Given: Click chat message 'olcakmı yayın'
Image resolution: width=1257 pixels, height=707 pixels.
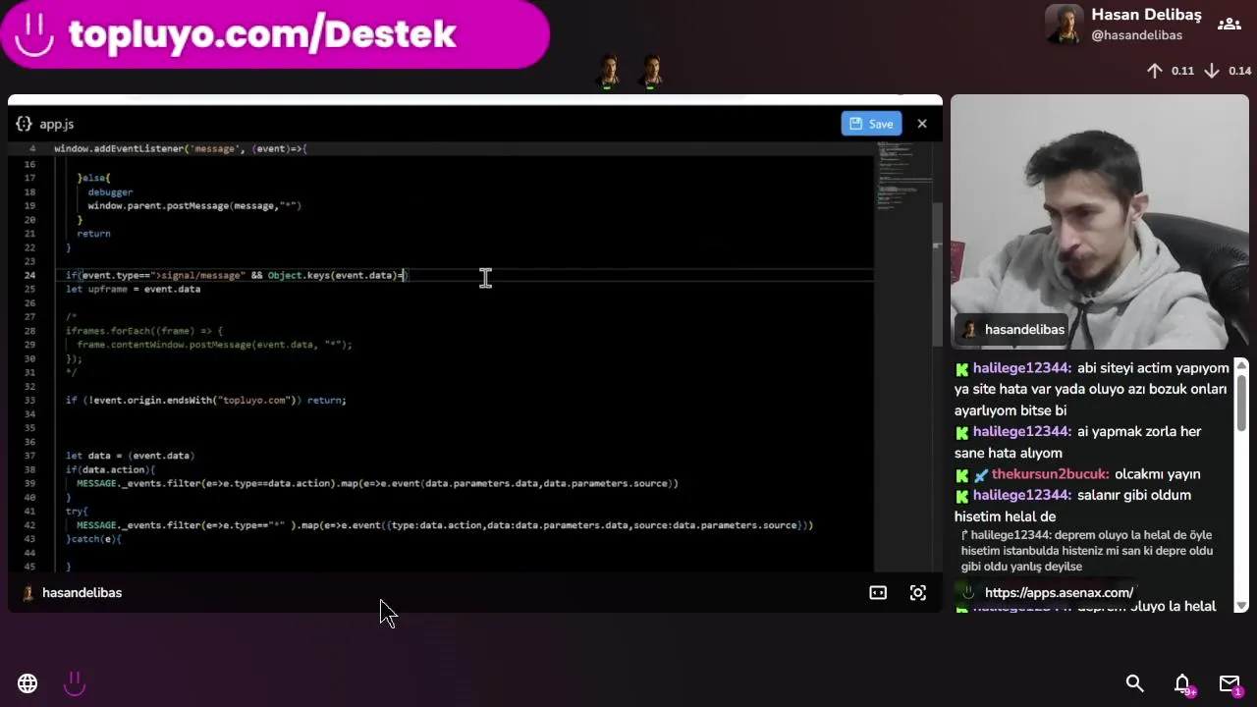Looking at the screenshot, I should click(1157, 474).
